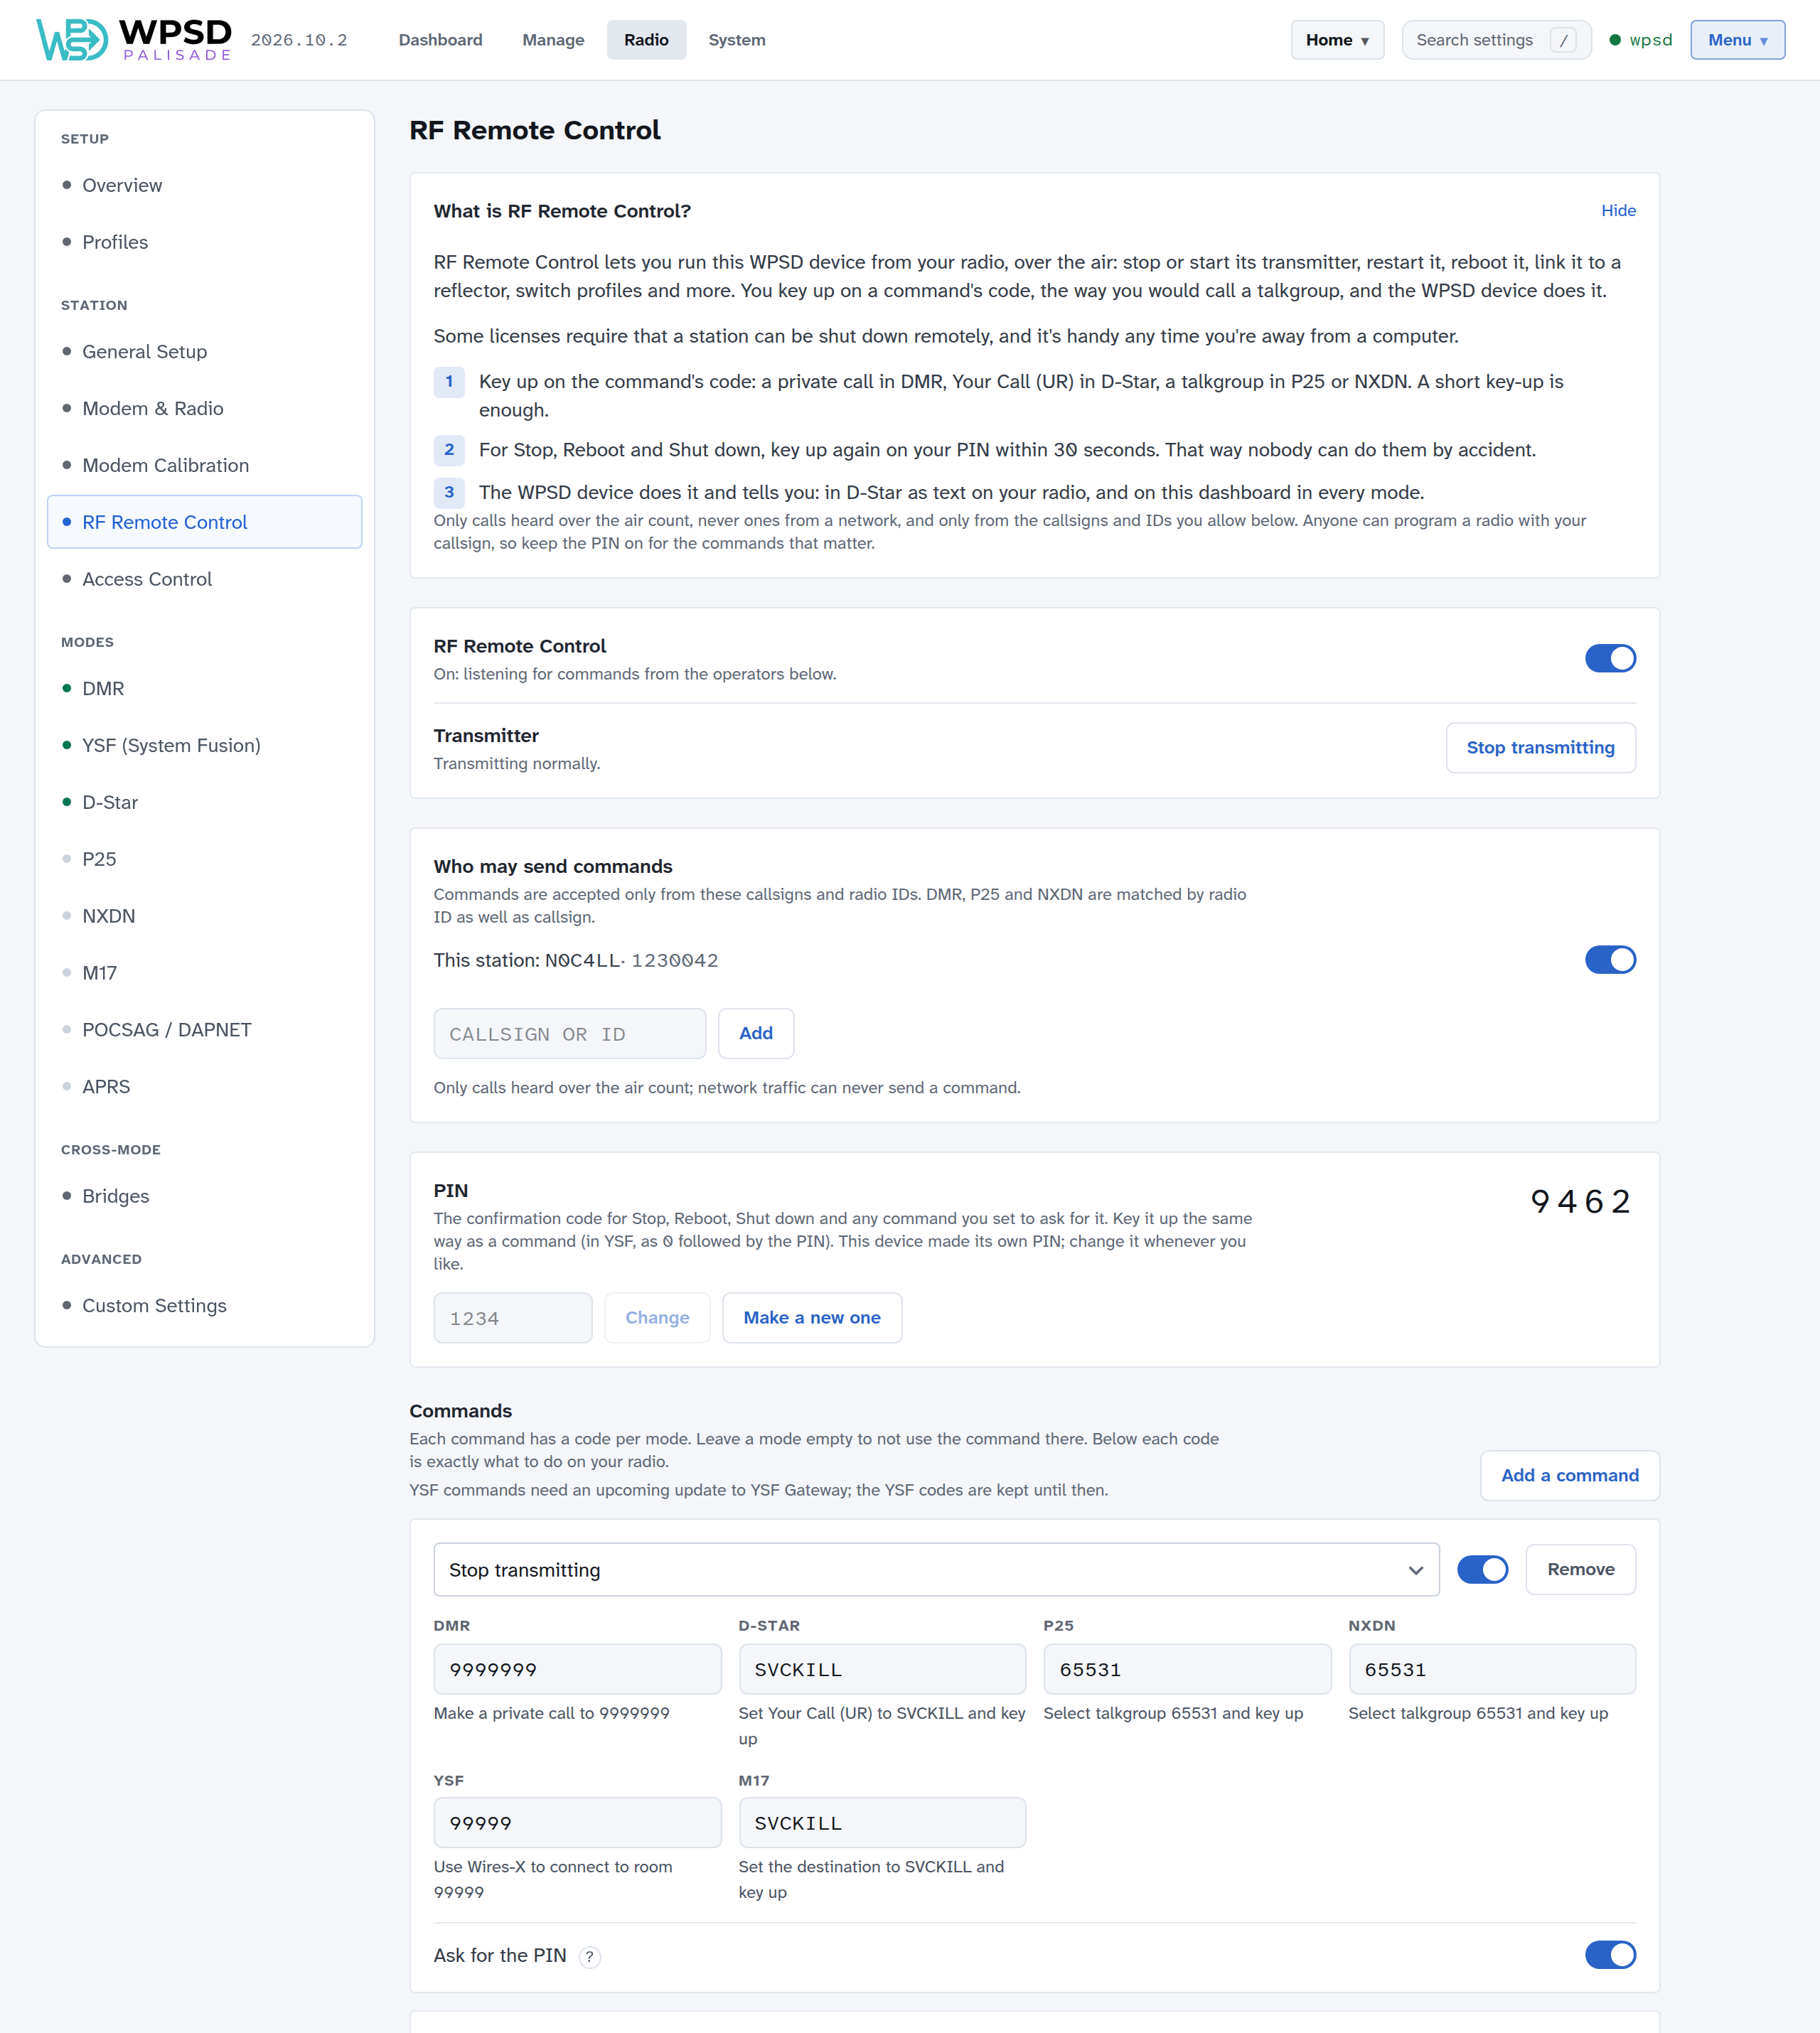The height and width of the screenshot is (2033, 1820).
Task: Open the Home dropdown in the header
Action: [x=1337, y=40]
